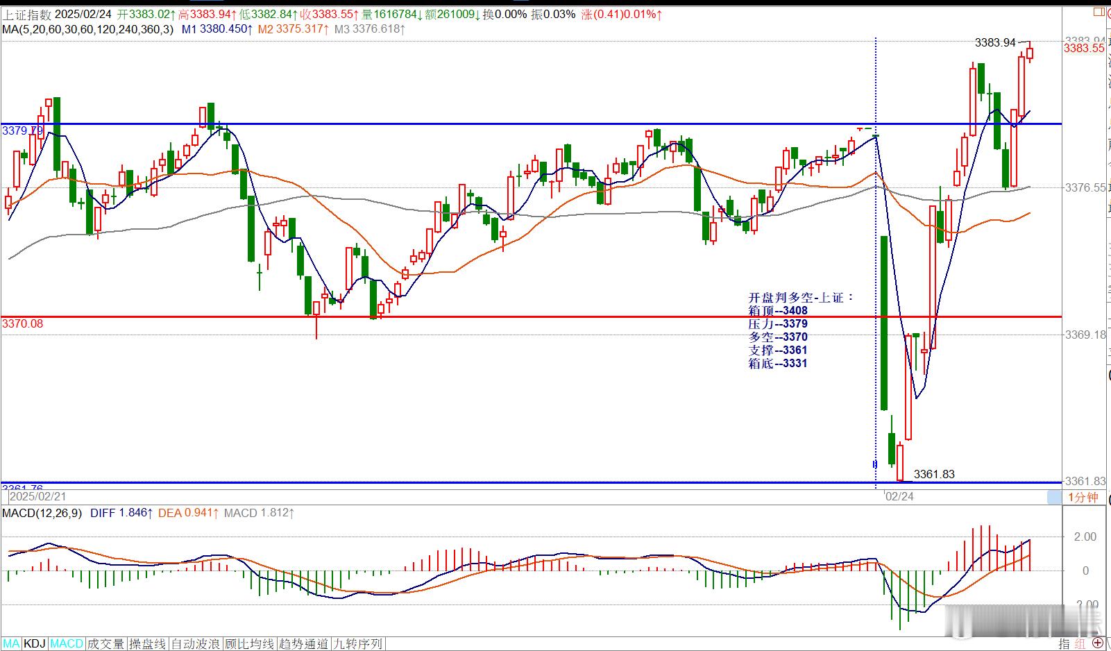Click the 02/24 date on time axis

coord(899,497)
